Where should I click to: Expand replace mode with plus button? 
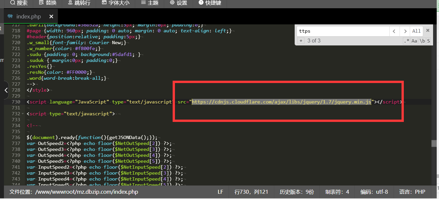pos(301,41)
